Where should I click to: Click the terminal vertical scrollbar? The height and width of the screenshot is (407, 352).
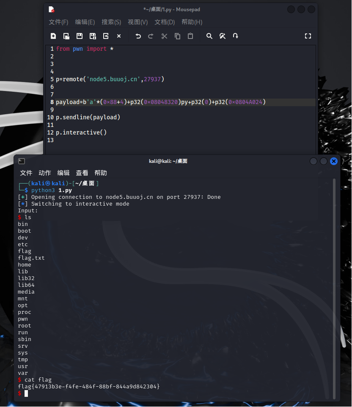[334, 288]
